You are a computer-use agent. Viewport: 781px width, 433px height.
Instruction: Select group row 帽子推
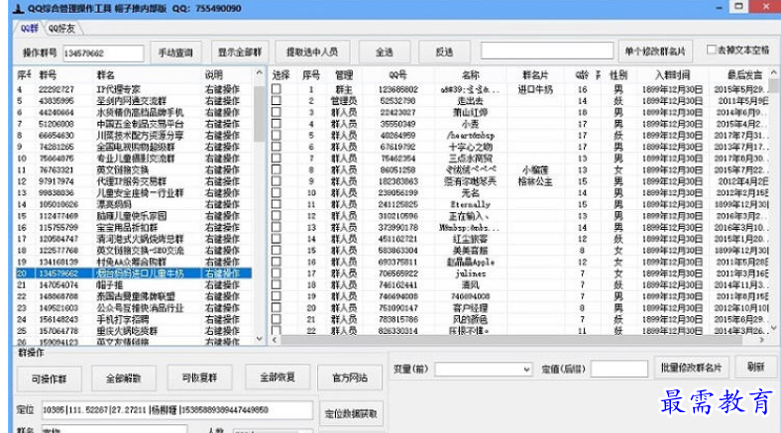coord(134,285)
